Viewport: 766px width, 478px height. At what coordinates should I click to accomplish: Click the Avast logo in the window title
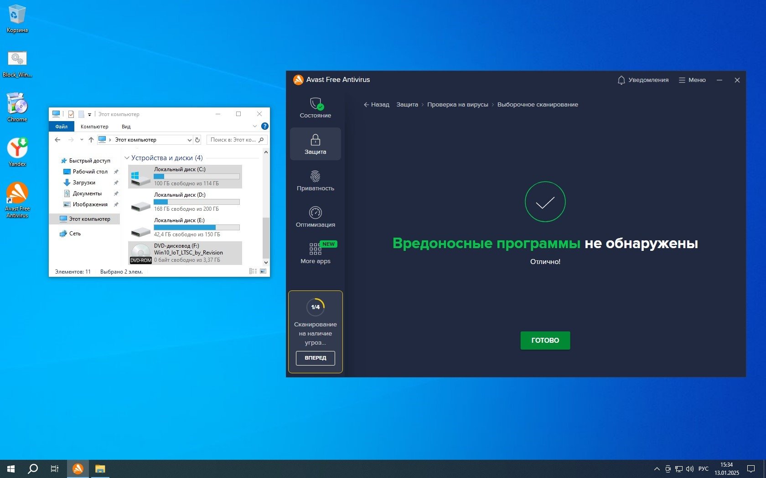click(298, 80)
